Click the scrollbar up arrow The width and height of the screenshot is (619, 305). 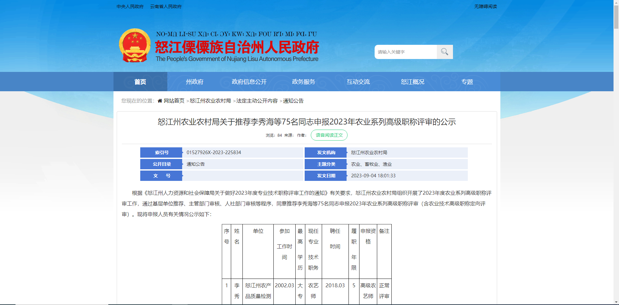(x=616, y=2)
